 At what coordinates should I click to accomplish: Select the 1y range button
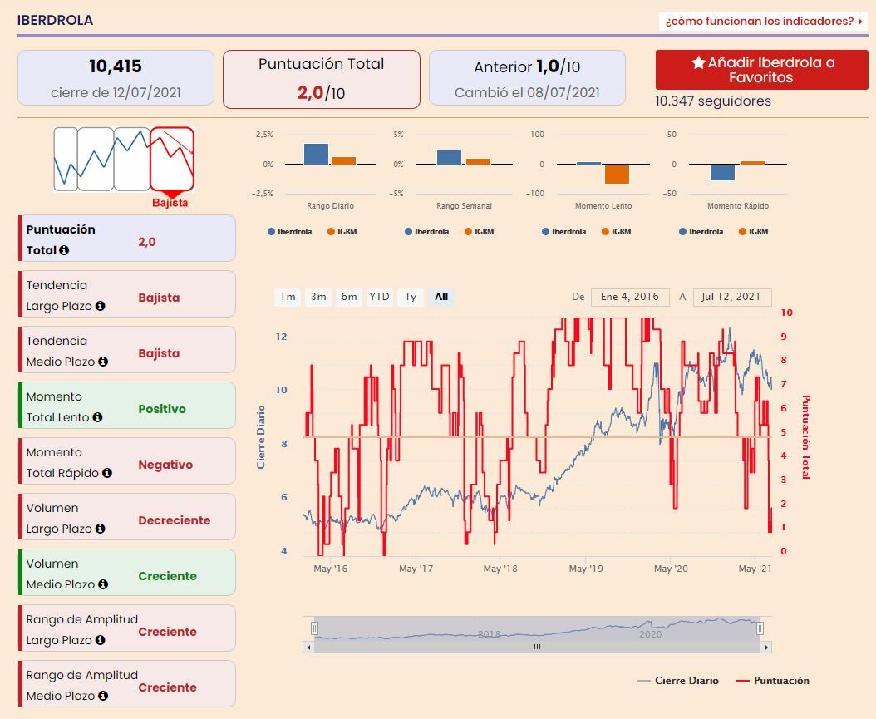411,297
